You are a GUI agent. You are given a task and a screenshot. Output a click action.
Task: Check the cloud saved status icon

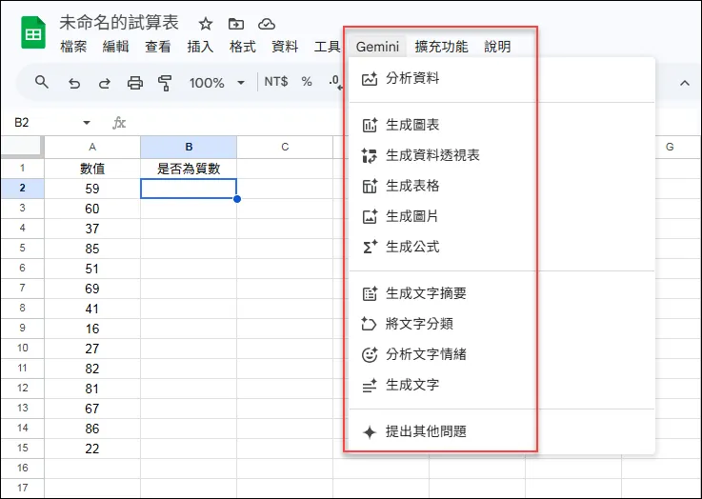pos(267,24)
